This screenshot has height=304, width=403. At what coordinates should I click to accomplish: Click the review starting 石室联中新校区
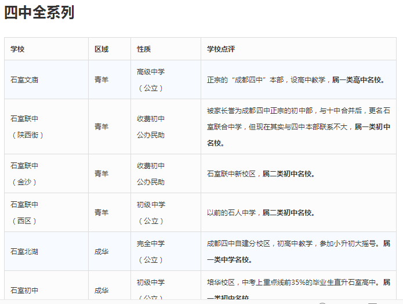[261, 173]
